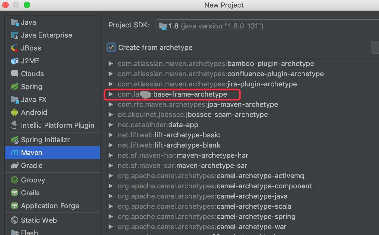Click the JBoss icon in sidebar

click(x=15, y=48)
